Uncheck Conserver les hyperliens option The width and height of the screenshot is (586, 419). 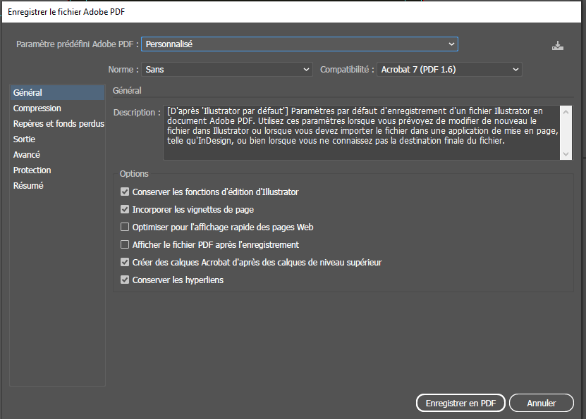[x=126, y=280]
